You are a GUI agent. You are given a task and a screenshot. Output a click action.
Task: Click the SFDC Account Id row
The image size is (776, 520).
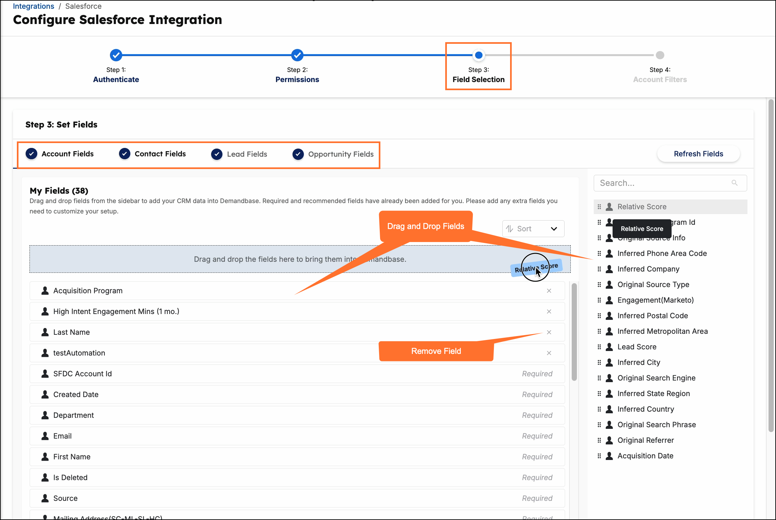point(297,374)
